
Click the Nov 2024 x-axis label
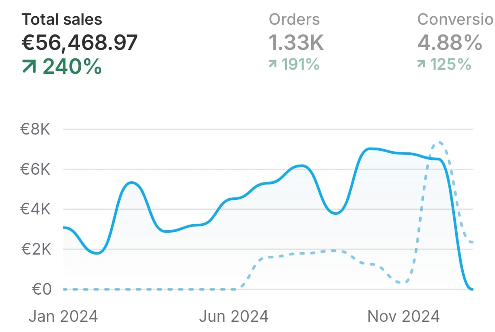coord(403,316)
